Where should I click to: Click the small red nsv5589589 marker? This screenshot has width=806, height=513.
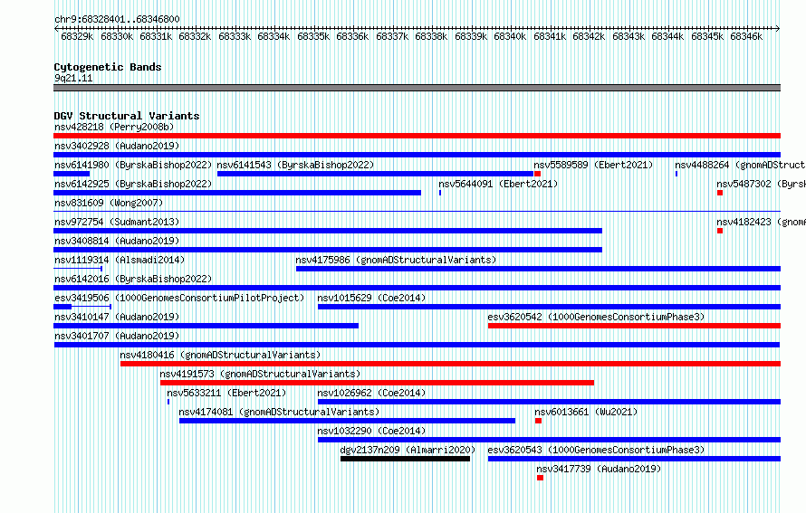pos(537,174)
